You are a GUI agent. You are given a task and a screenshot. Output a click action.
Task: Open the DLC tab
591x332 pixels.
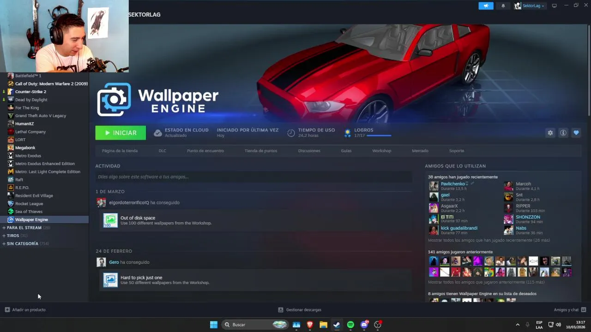coord(163,151)
